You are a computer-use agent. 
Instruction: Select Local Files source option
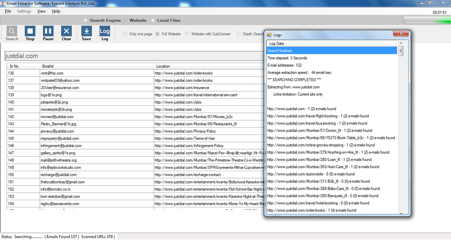166,20
